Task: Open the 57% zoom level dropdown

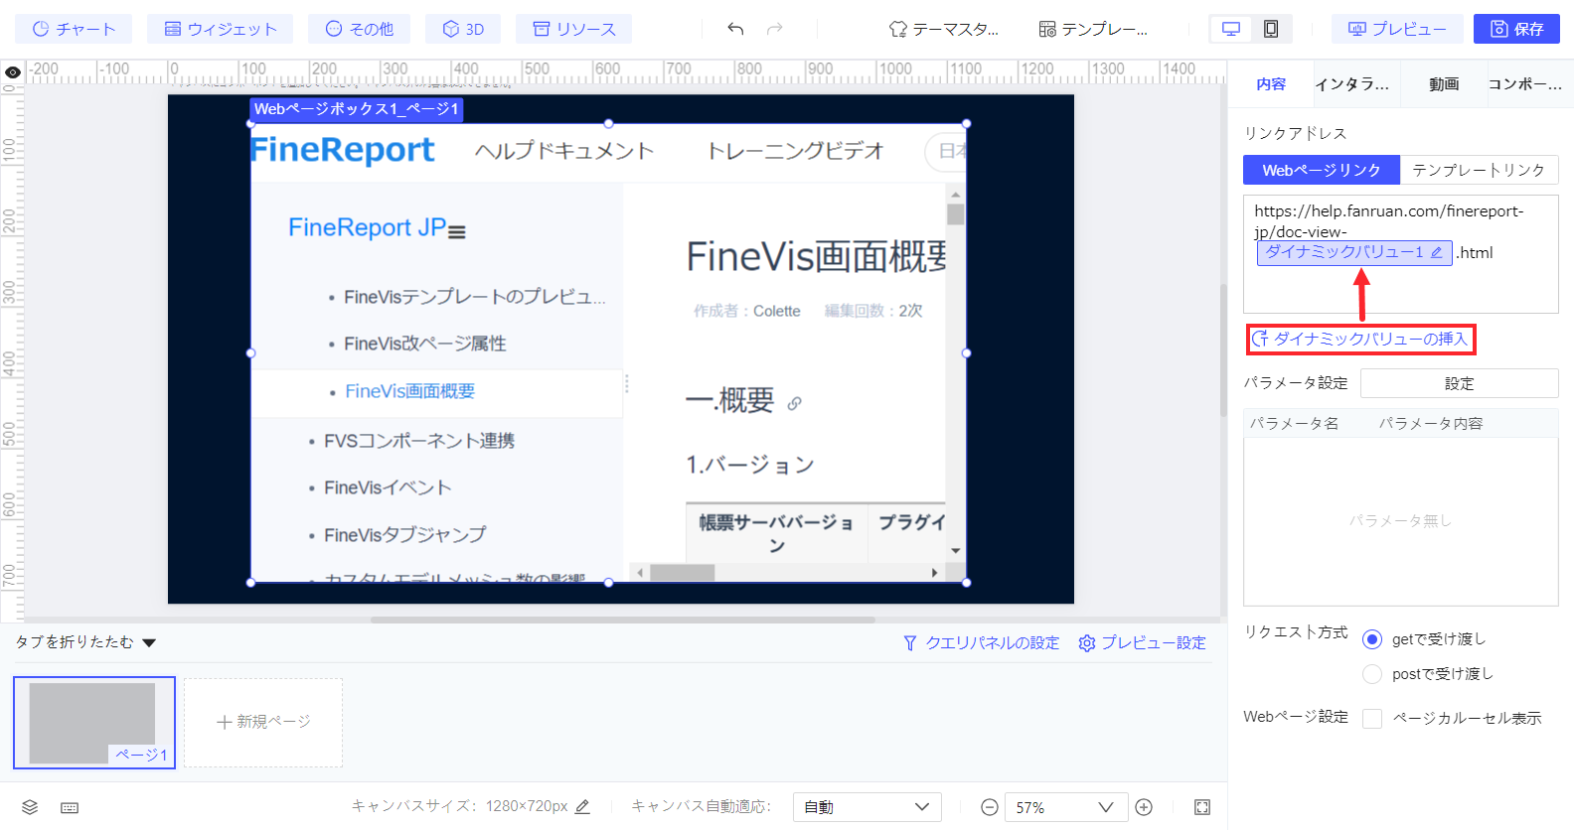Action: tap(1066, 807)
